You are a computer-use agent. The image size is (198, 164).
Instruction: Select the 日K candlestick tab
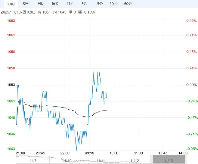[x=40, y=4]
